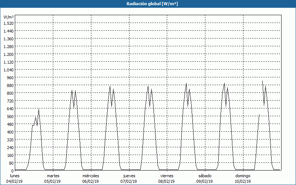Screen dimensions: 296x185
Task: Select the 720 y-axis value
Action: click(x=10, y=101)
